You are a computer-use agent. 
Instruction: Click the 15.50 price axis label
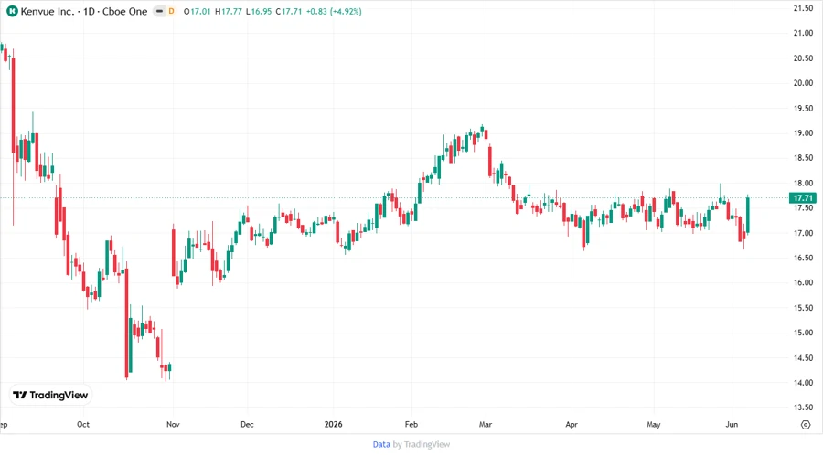(x=803, y=308)
